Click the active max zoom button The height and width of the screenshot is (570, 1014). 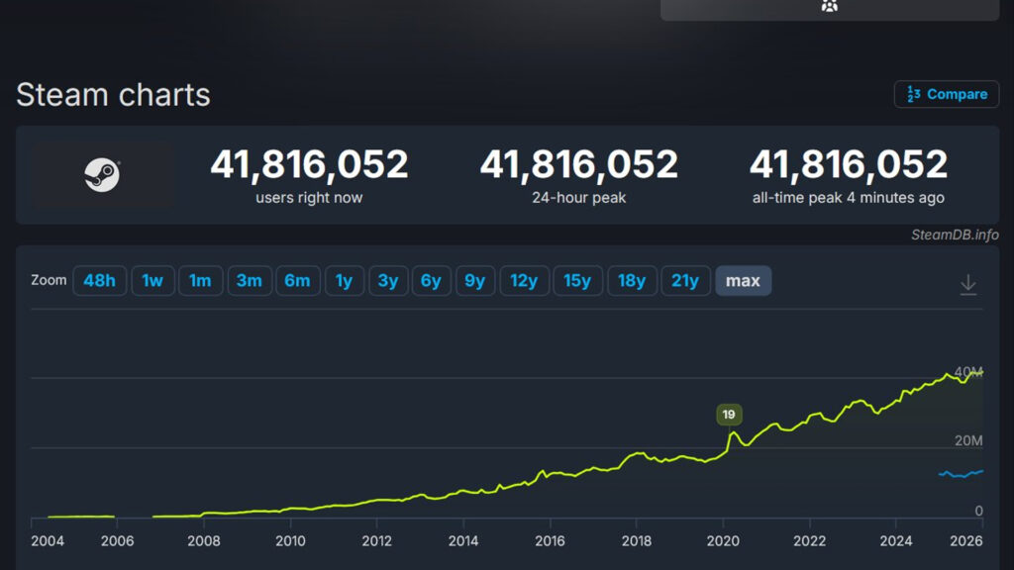point(743,281)
